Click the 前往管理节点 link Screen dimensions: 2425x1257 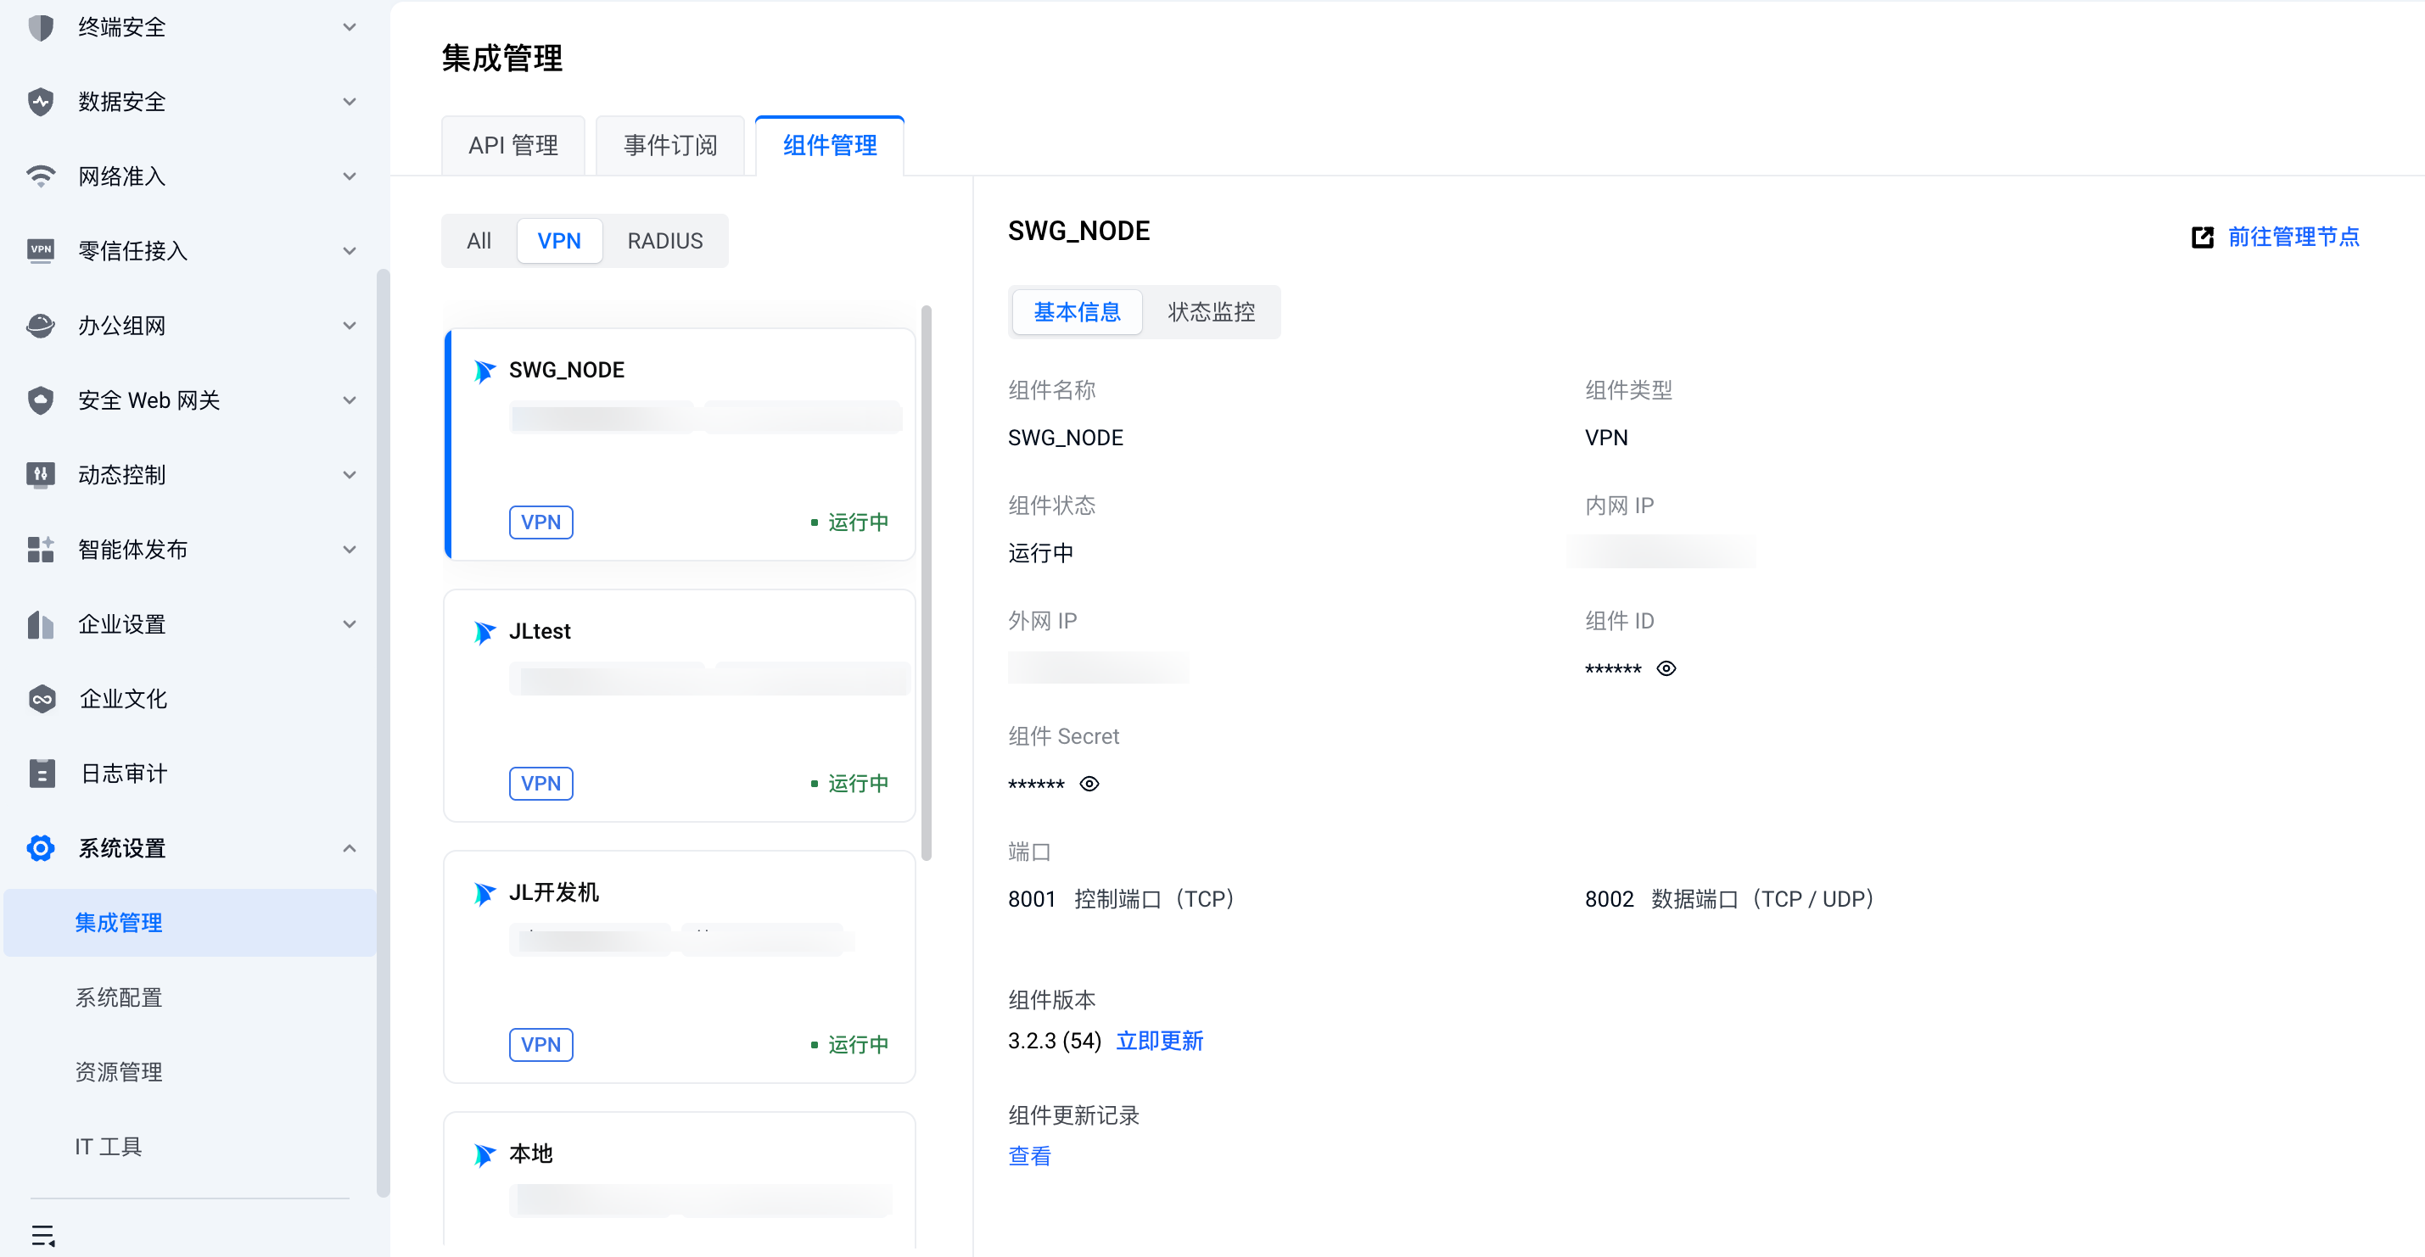tap(2293, 237)
